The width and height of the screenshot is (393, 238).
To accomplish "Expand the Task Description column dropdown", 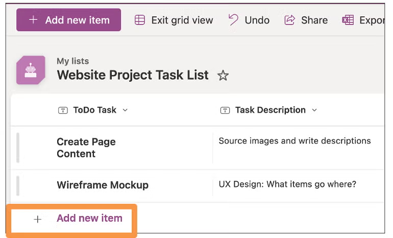I will tap(314, 110).
